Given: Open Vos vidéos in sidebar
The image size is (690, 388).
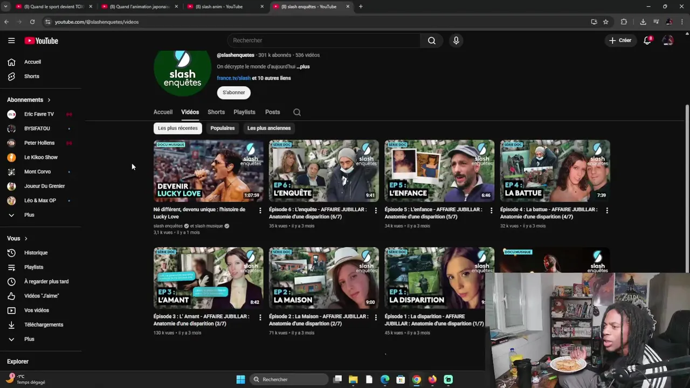Looking at the screenshot, I should point(37,310).
